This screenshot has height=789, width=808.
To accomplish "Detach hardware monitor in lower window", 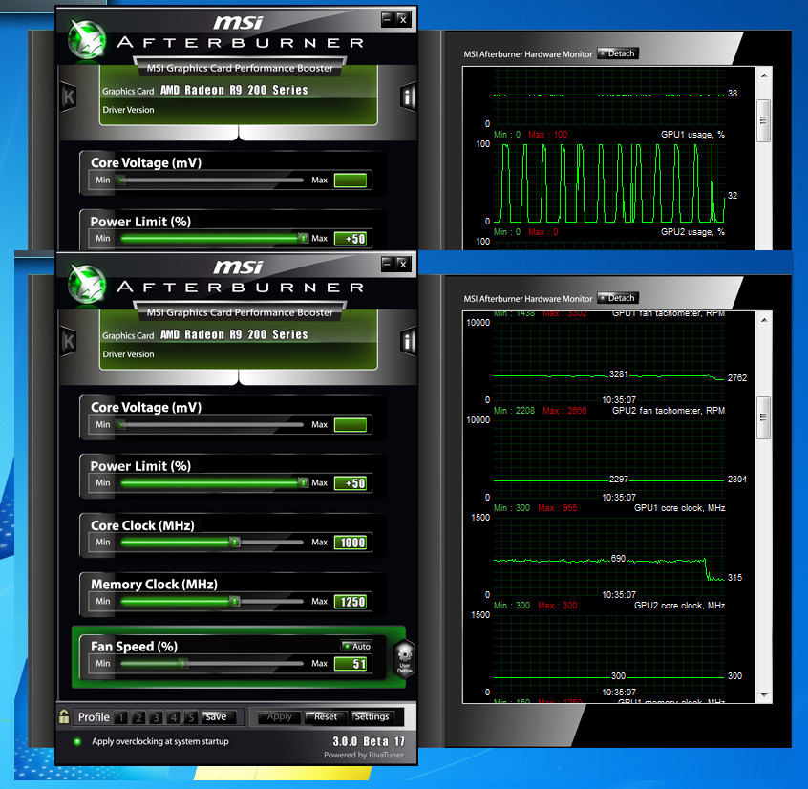I will (618, 298).
